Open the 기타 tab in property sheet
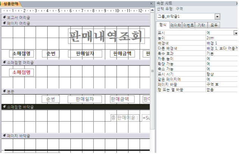This screenshot has width=239, height=154. pyautogui.click(x=202, y=25)
